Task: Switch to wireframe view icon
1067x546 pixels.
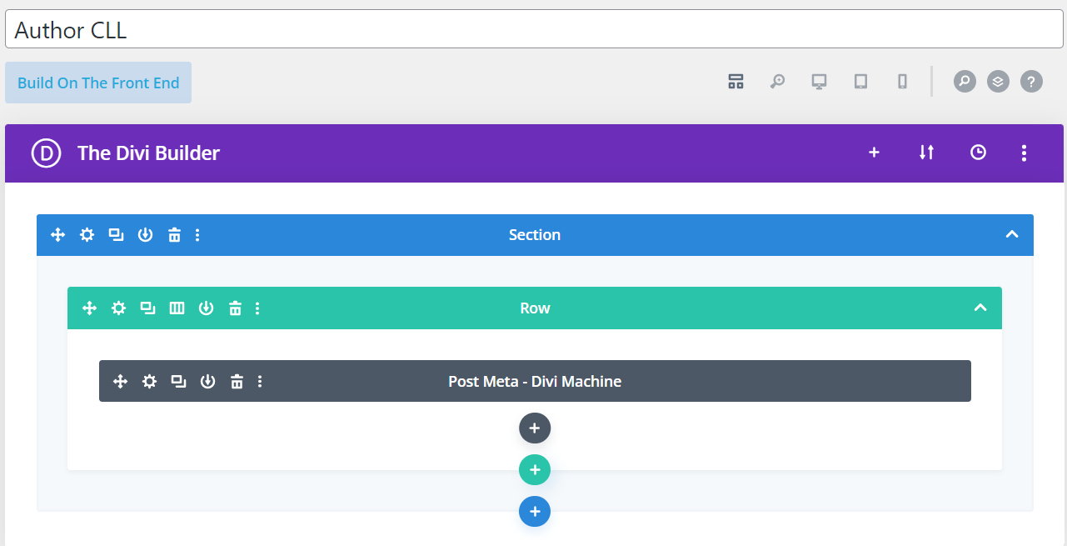Action: (x=735, y=82)
